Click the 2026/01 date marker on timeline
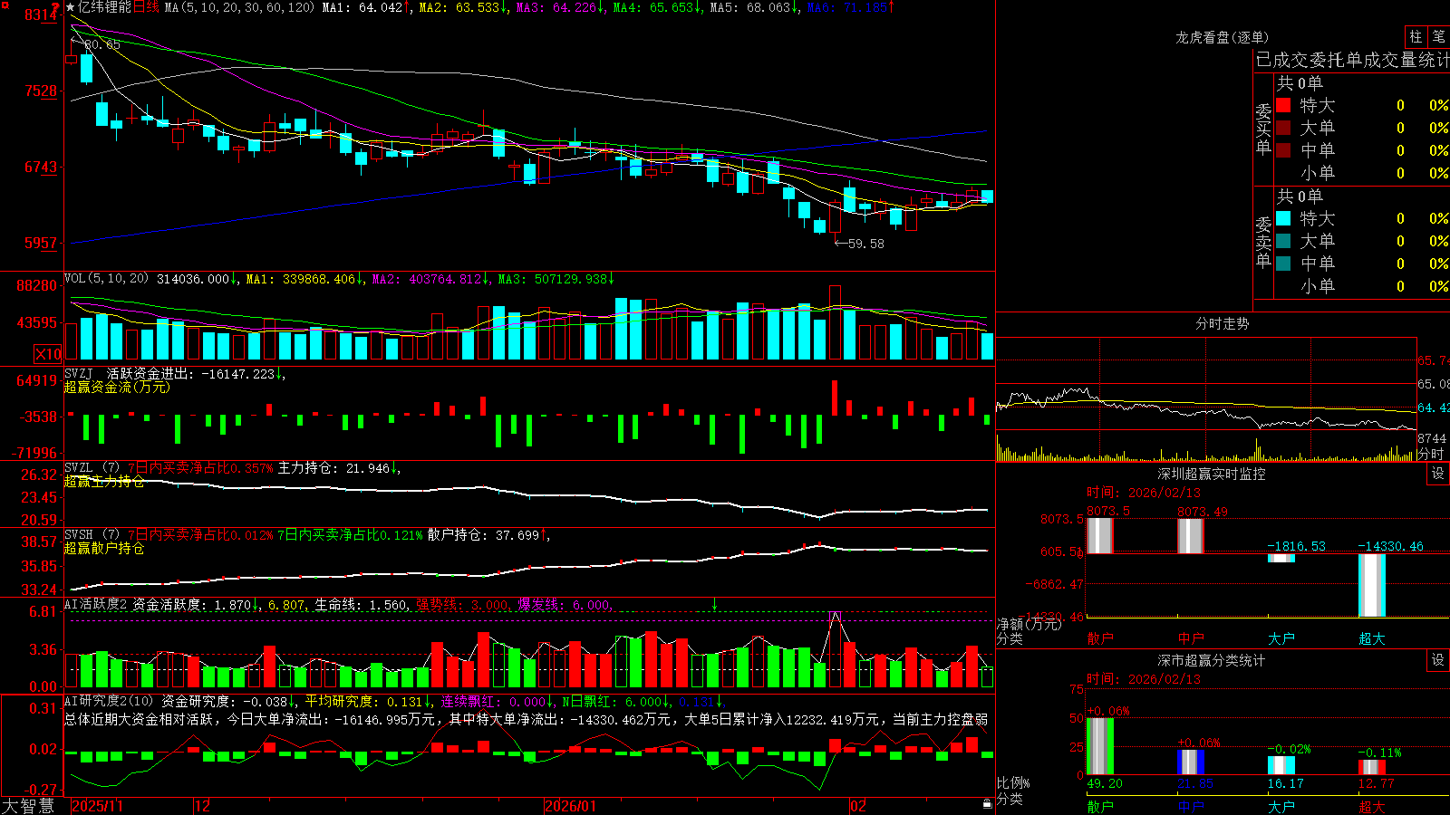The height and width of the screenshot is (815, 1450). pyautogui.click(x=571, y=806)
